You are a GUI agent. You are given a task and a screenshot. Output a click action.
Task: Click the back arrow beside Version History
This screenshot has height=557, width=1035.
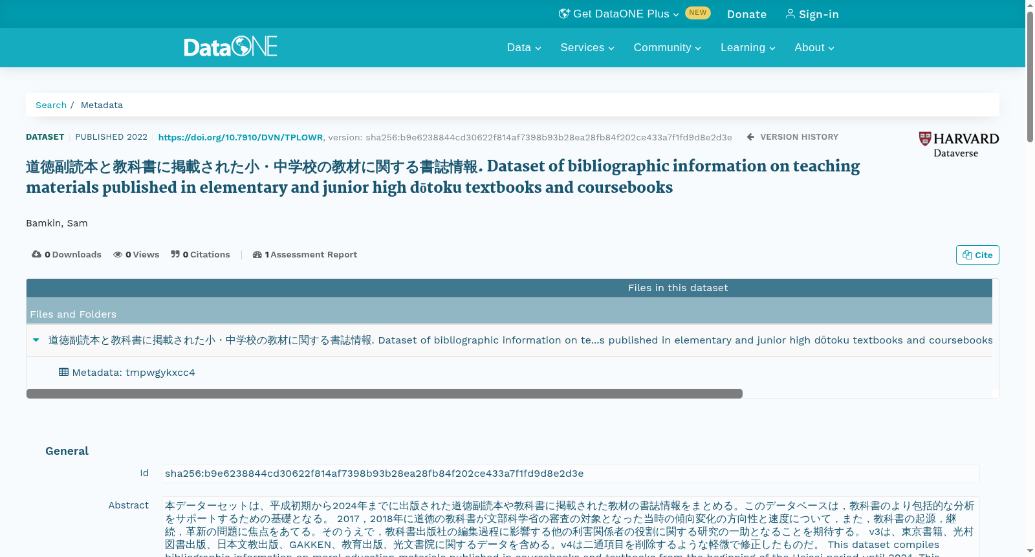coord(750,137)
